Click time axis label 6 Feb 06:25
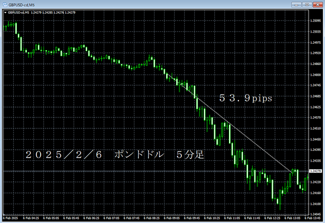The image size is (325, 223). [91, 218]
